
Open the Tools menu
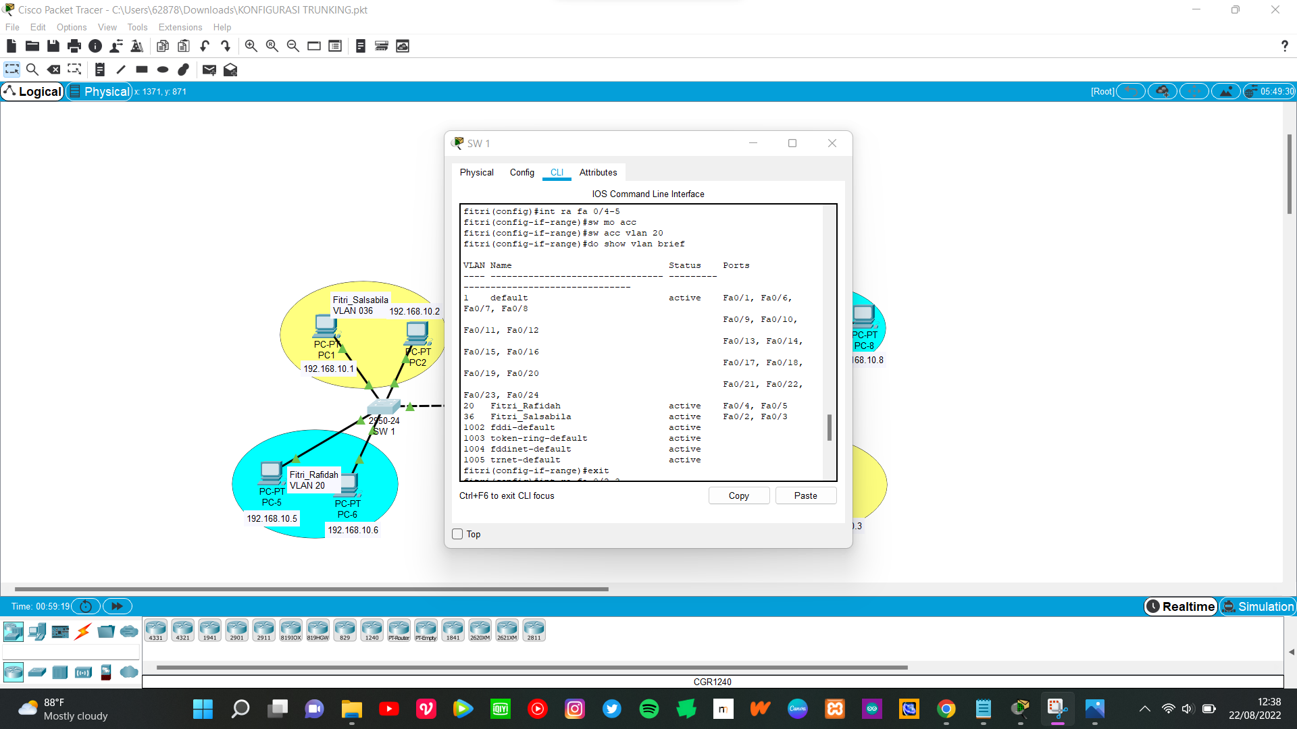click(x=137, y=27)
